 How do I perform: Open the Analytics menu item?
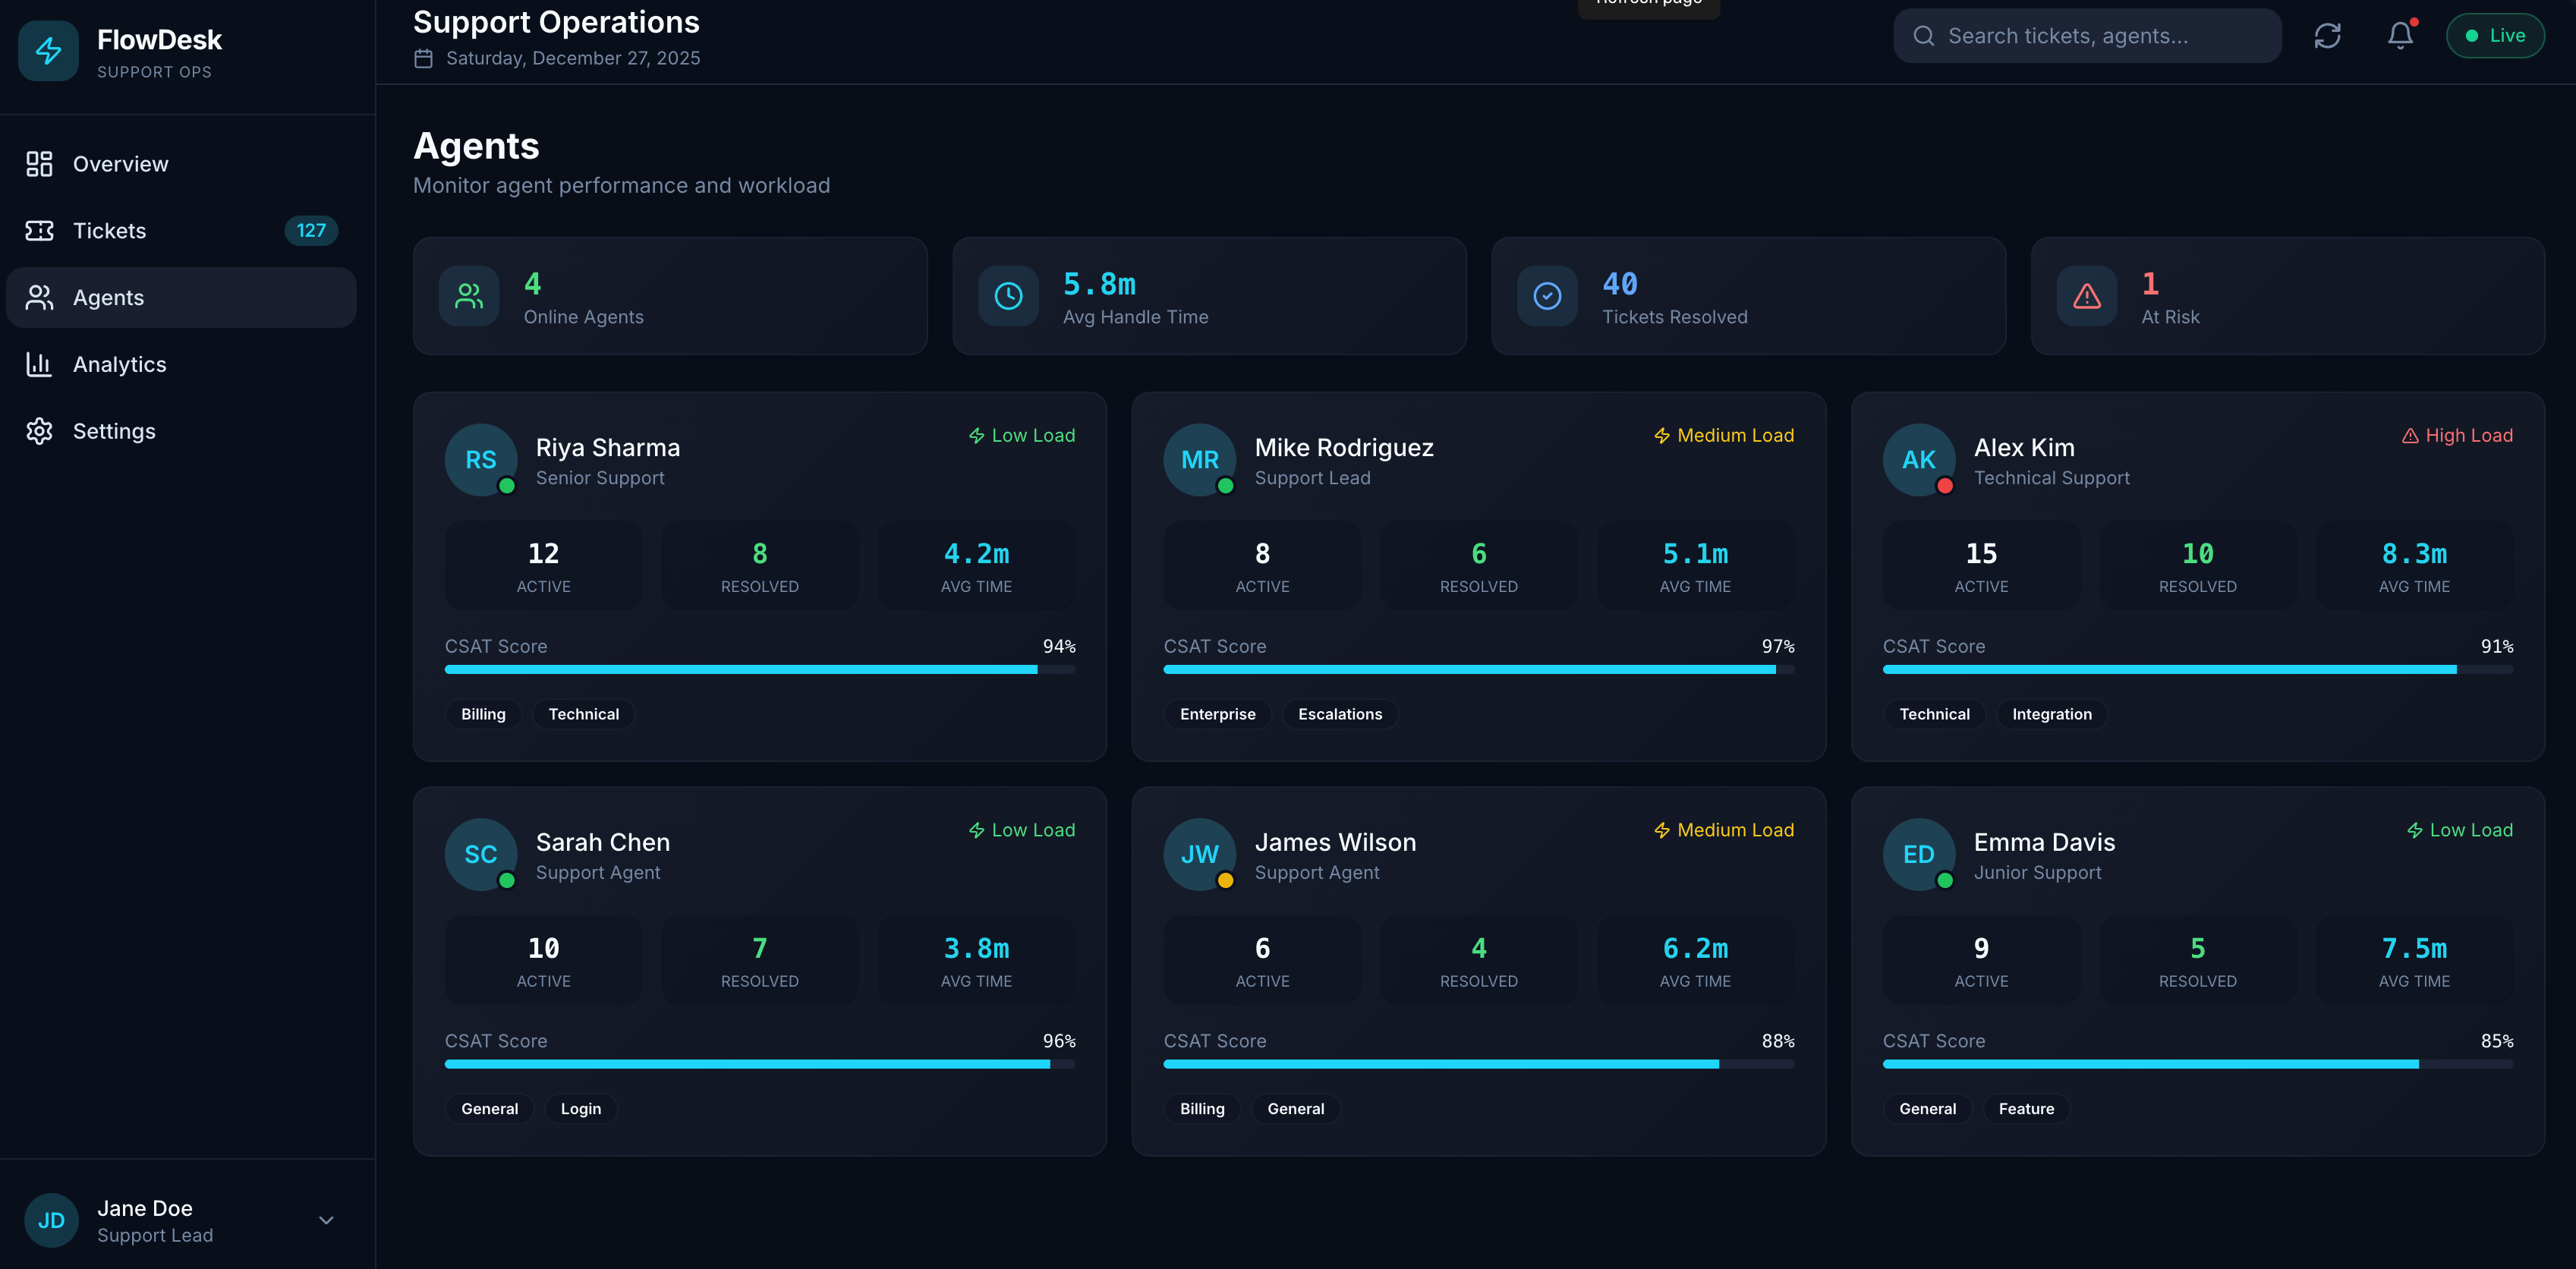point(181,365)
